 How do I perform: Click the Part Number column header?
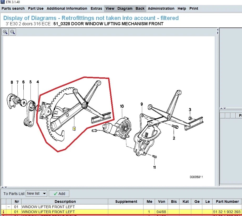[x=227, y=202]
